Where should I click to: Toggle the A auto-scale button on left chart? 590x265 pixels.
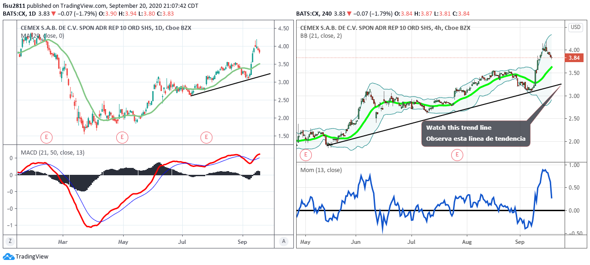pyautogui.click(x=284, y=241)
